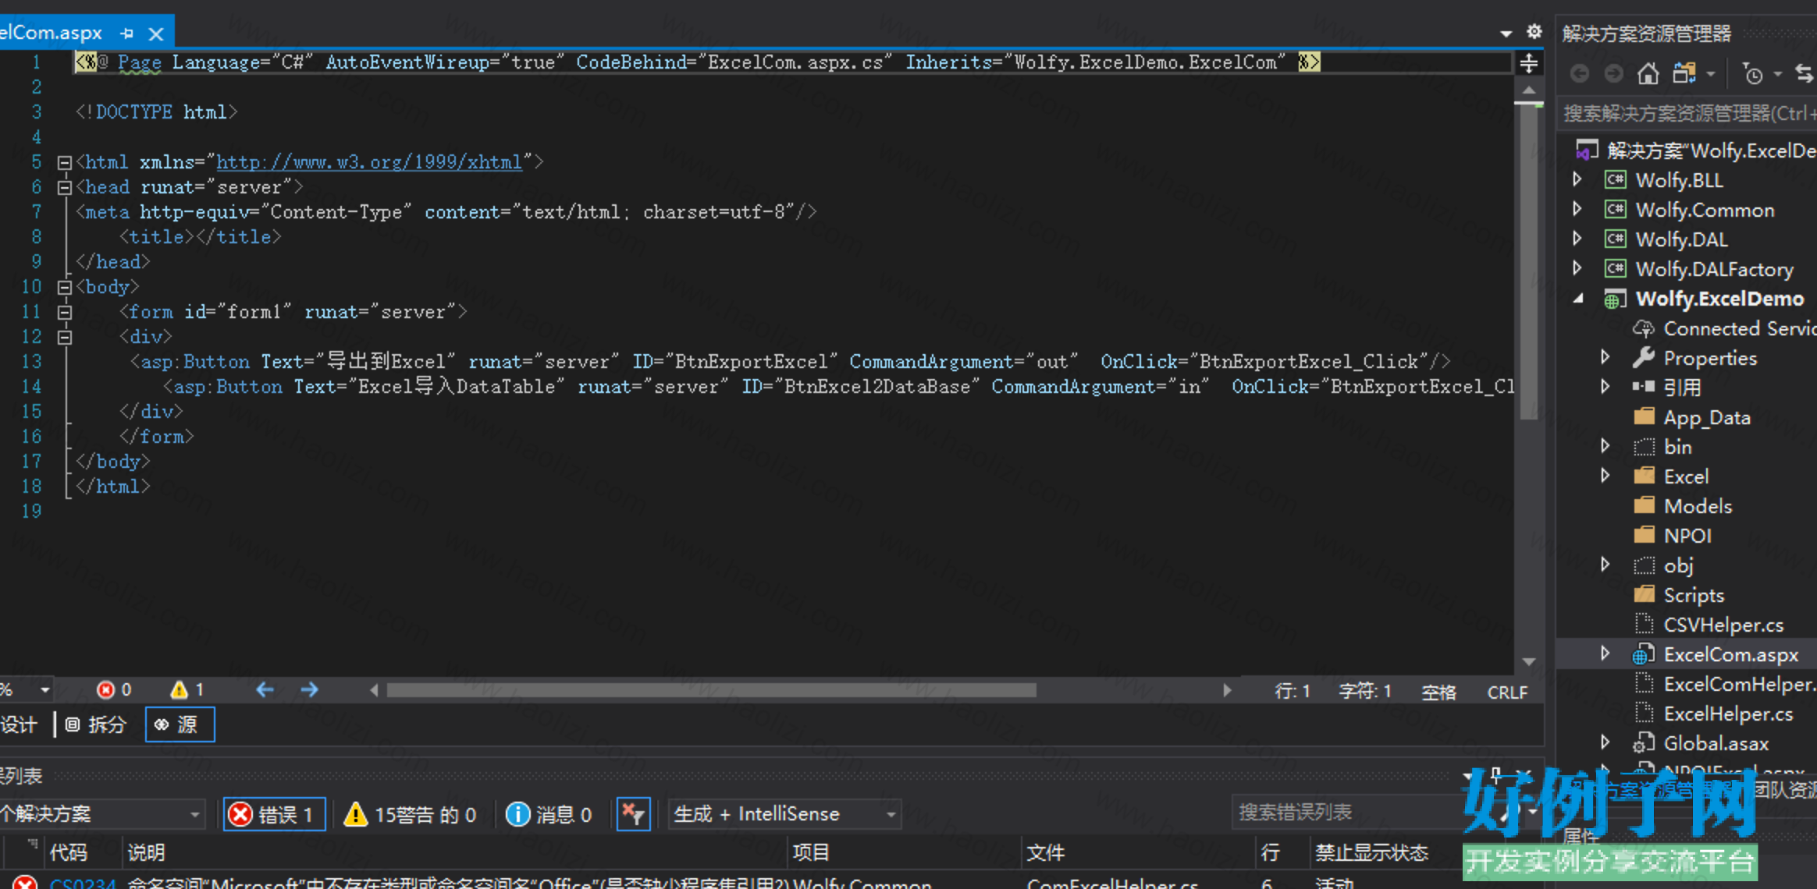Expand the Wolfy.BLL project

(1577, 179)
